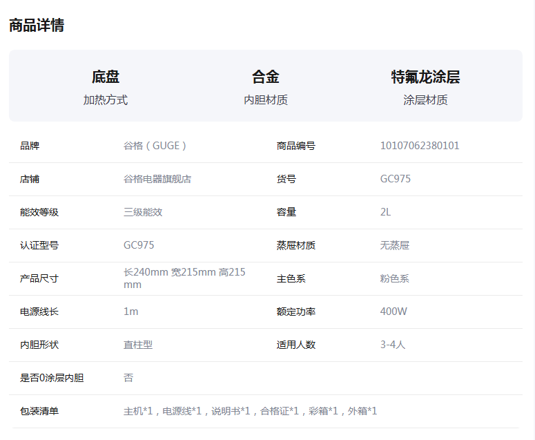535x440 pixels.
Task: Select the 合金 inner pot value
Action: point(266,77)
